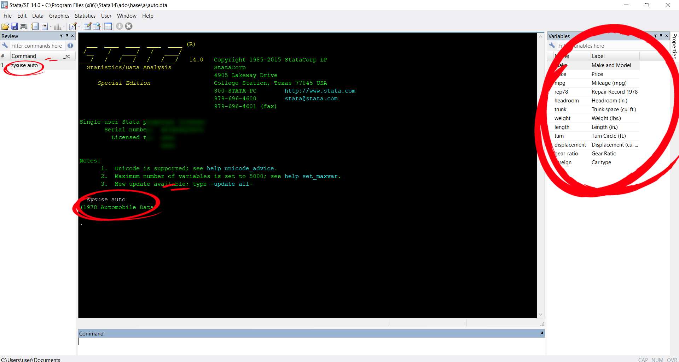
Task: Open the Data Editor (Edit) icon
Action: (x=87, y=26)
